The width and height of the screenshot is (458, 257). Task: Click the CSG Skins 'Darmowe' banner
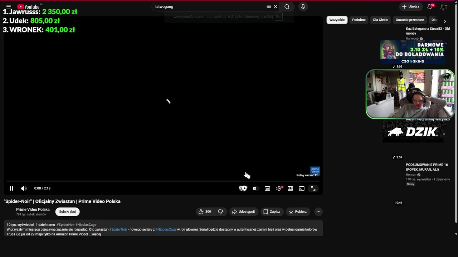[x=413, y=52]
